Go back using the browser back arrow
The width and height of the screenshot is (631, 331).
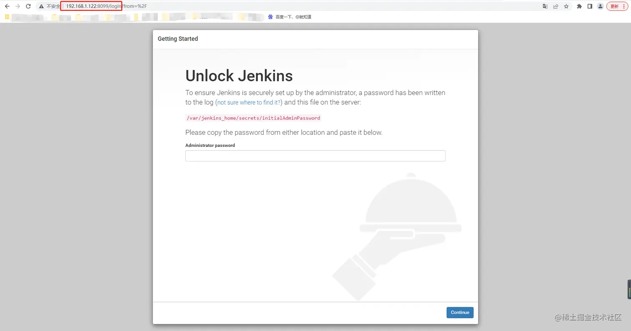(7, 6)
